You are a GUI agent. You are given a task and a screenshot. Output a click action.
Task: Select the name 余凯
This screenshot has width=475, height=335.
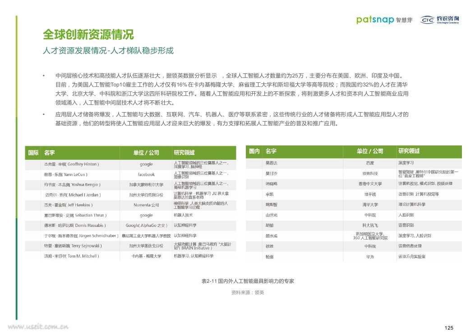[x=270, y=195]
